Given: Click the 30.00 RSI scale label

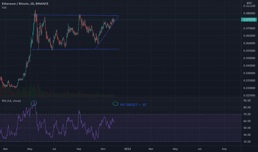Looking at the screenshot, I should [x=247, y=142].
